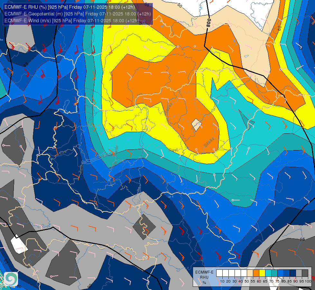The image size is (315, 290).
Task: Click the legend tick label 30
Action: (235, 281)
